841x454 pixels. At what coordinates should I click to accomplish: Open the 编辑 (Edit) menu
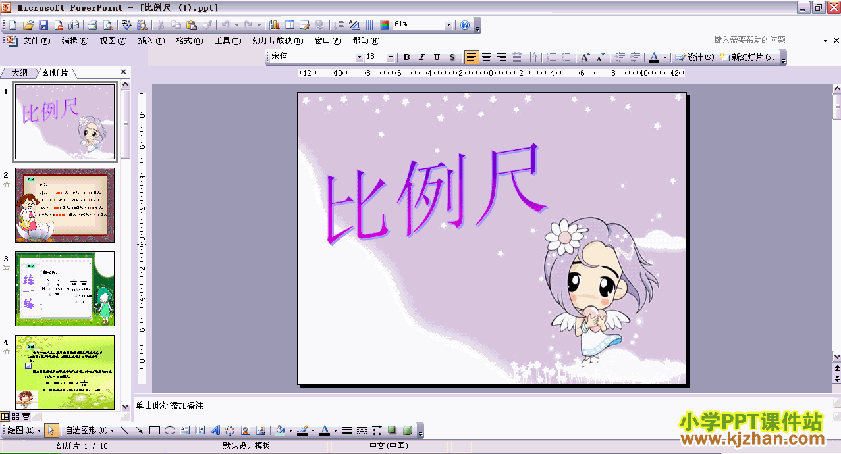(74, 41)
